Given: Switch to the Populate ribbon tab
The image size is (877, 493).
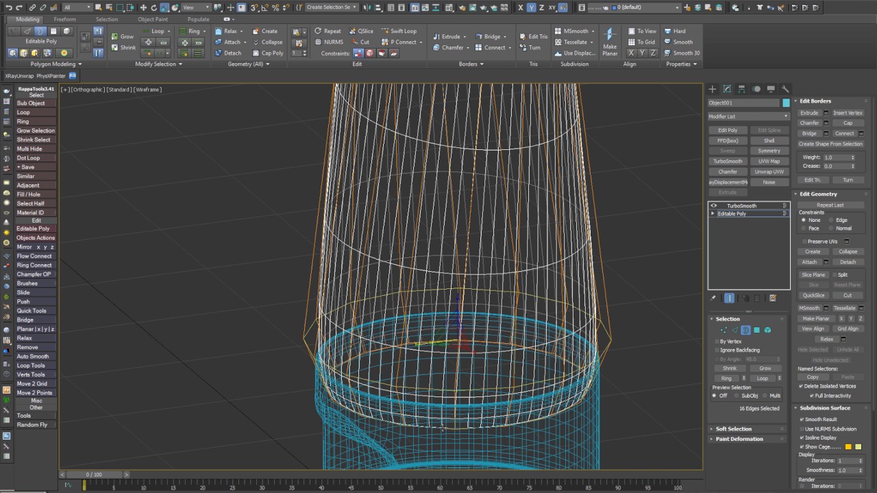Looking at the screenshot, I should pyautogui.click(x=199, y=19).
